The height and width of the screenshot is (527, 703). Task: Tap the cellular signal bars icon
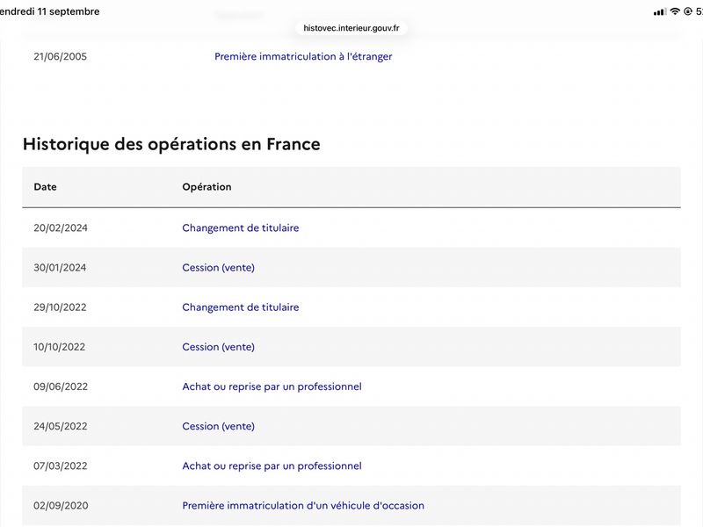[660, 12]
